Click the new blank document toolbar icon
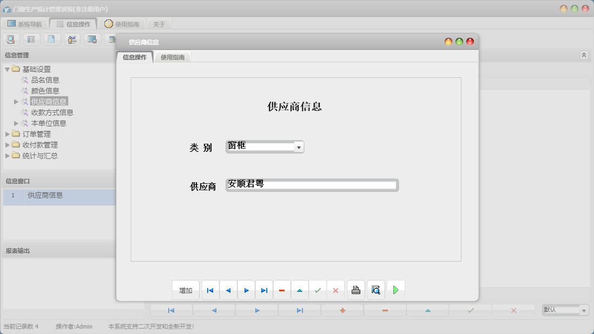The height and width of the screenshot is (334, 594). coord(52,39)
